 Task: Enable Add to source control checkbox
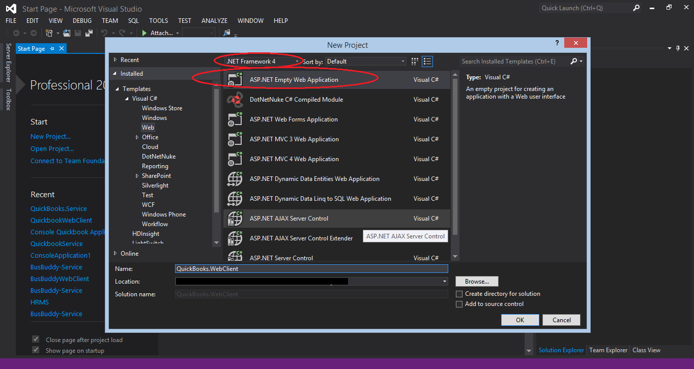(x=459, y=304)
